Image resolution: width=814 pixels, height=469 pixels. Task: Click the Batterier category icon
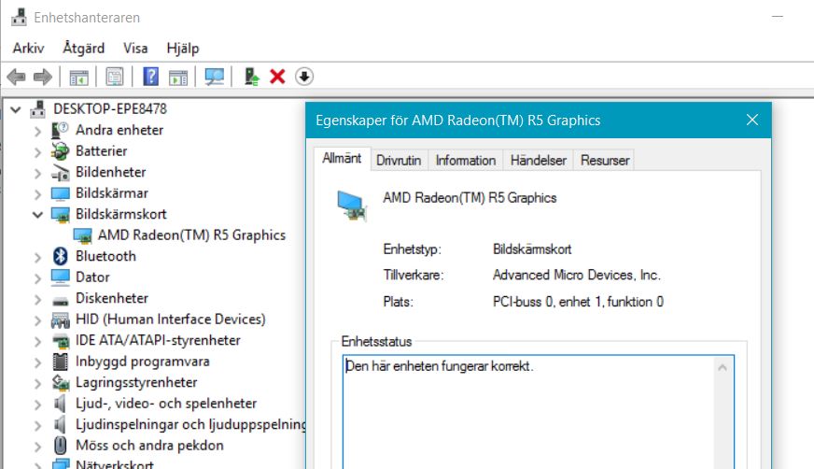click(61, 150)
